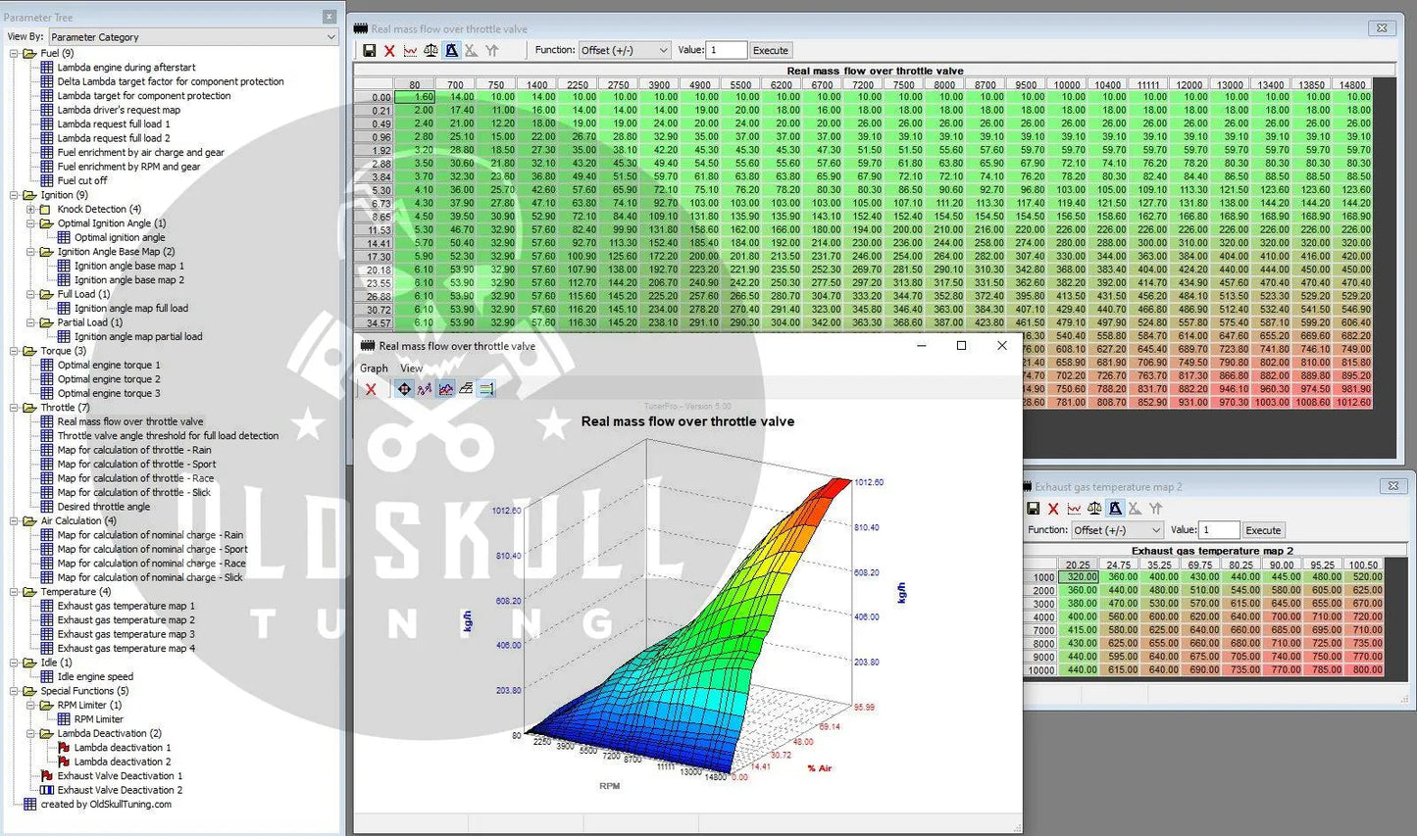
Task: Click save icon in Exhaust gas temperature toolbar
Action: point(1033,509)
